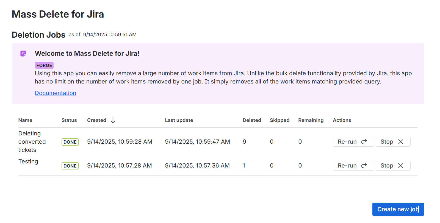
Task: Click the Last update column header
Action: 179,120
